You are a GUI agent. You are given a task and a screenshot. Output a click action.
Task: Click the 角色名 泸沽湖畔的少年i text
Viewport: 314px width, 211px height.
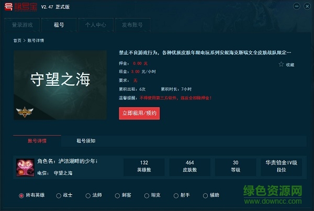(x=68, y=161)
